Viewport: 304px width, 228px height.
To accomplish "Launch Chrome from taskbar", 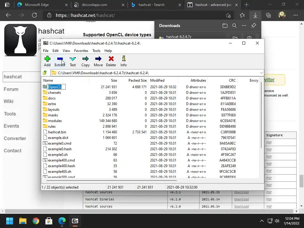I will click(36, 221).
